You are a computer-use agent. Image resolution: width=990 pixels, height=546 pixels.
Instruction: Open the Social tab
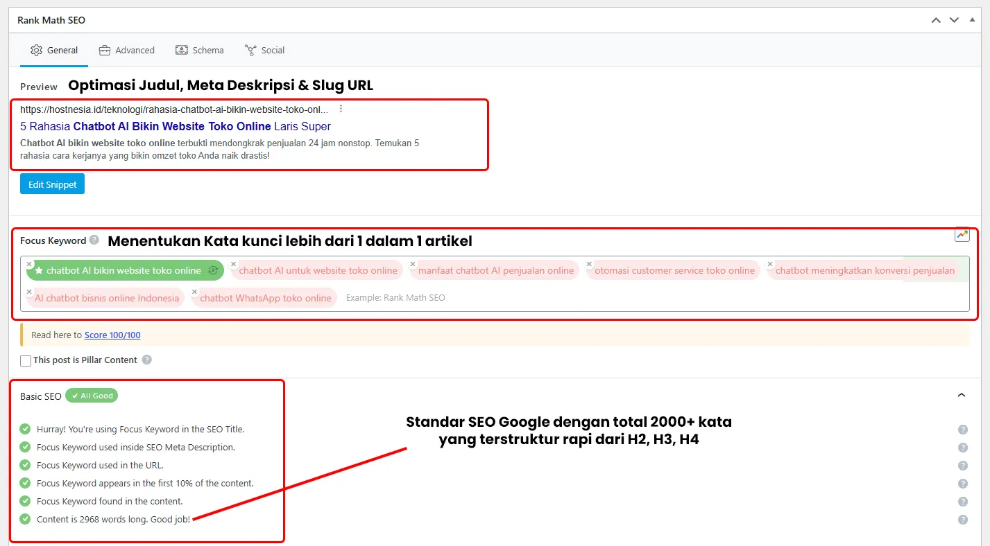(x=264, y=50)
